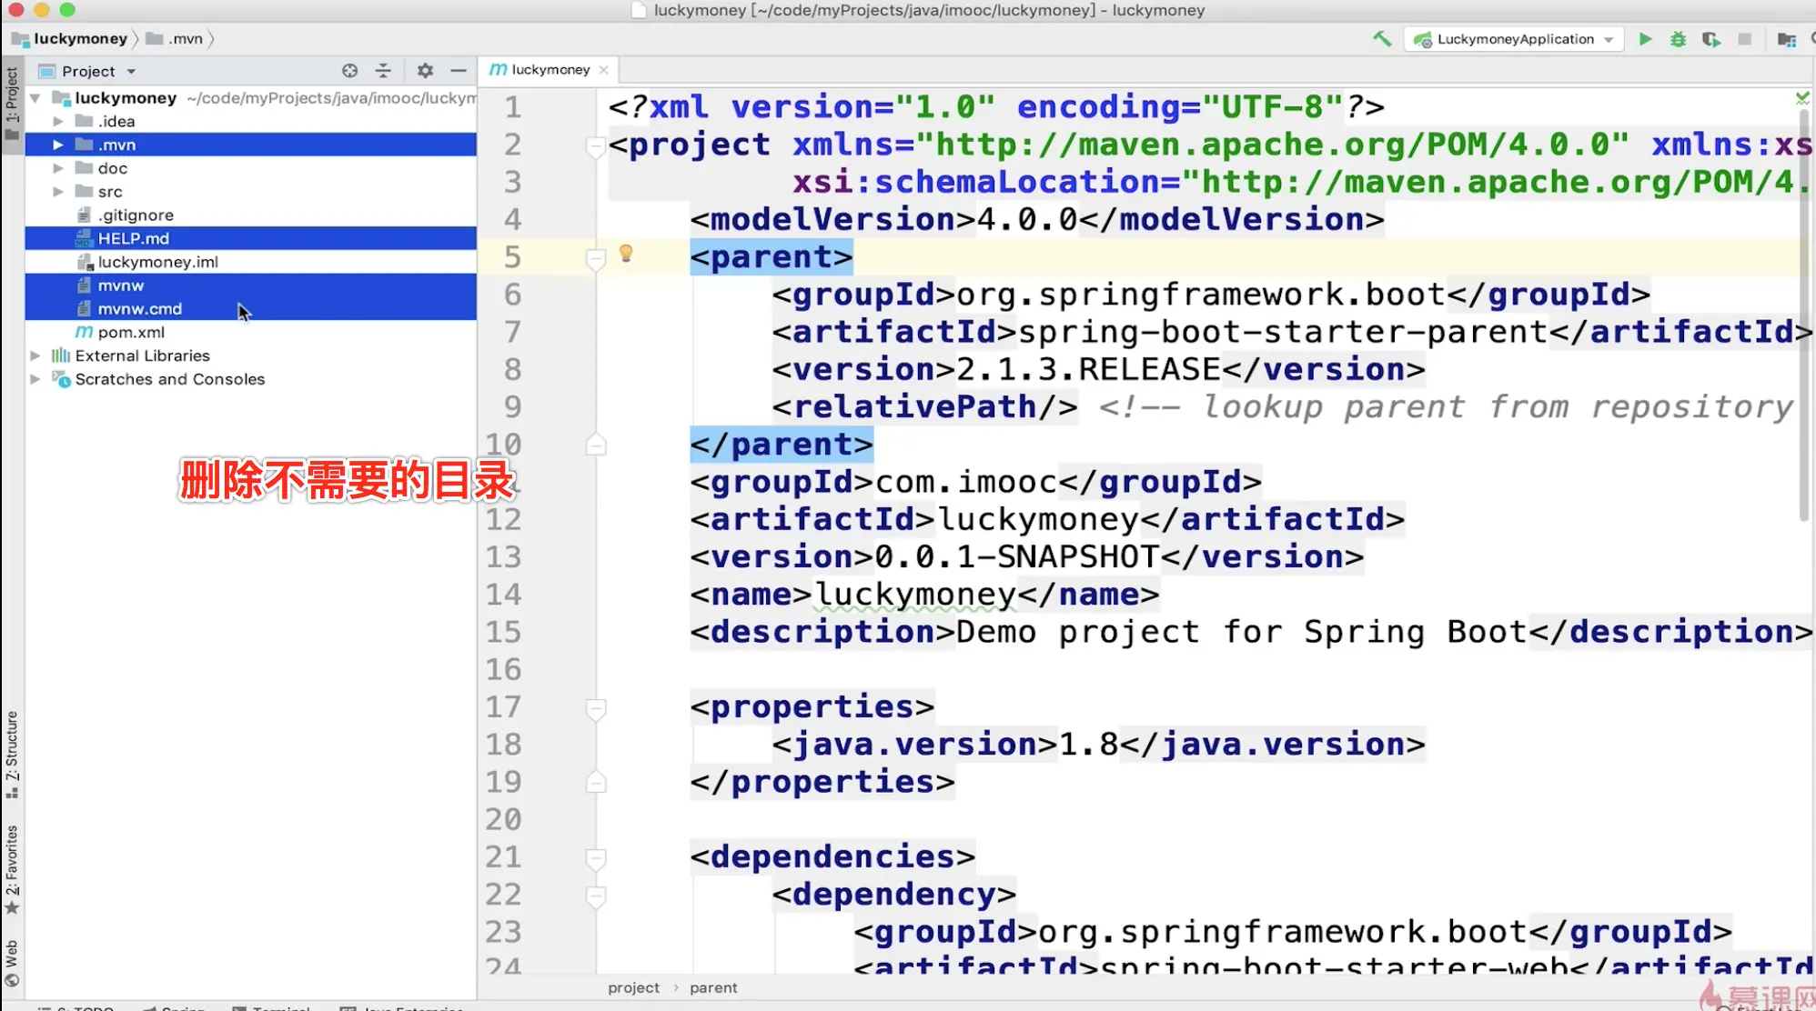This screenshot has width=1816, height=1011.
Task: Toggle fold marker at properties tag
Action: (596, 708)
